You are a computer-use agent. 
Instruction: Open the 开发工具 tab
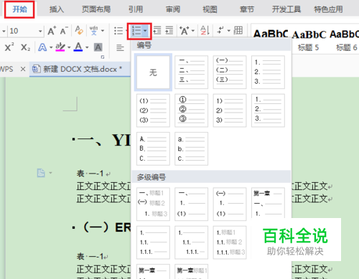[286, 9]
